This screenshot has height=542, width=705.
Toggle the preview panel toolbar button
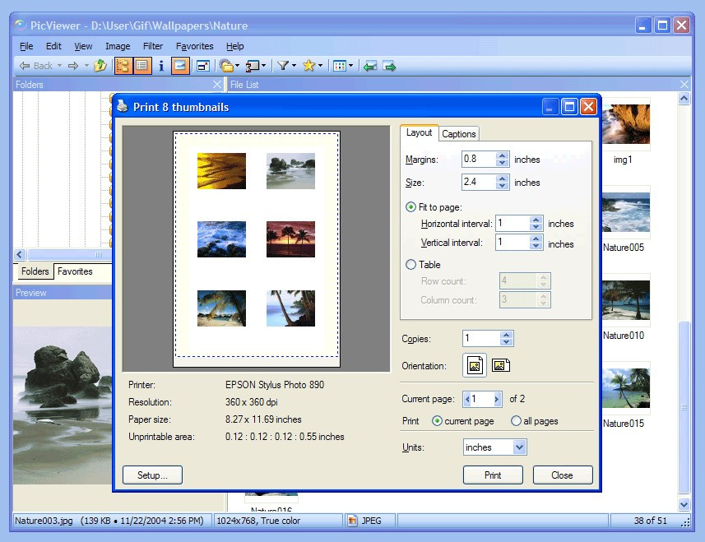click(x=180, y=66)
